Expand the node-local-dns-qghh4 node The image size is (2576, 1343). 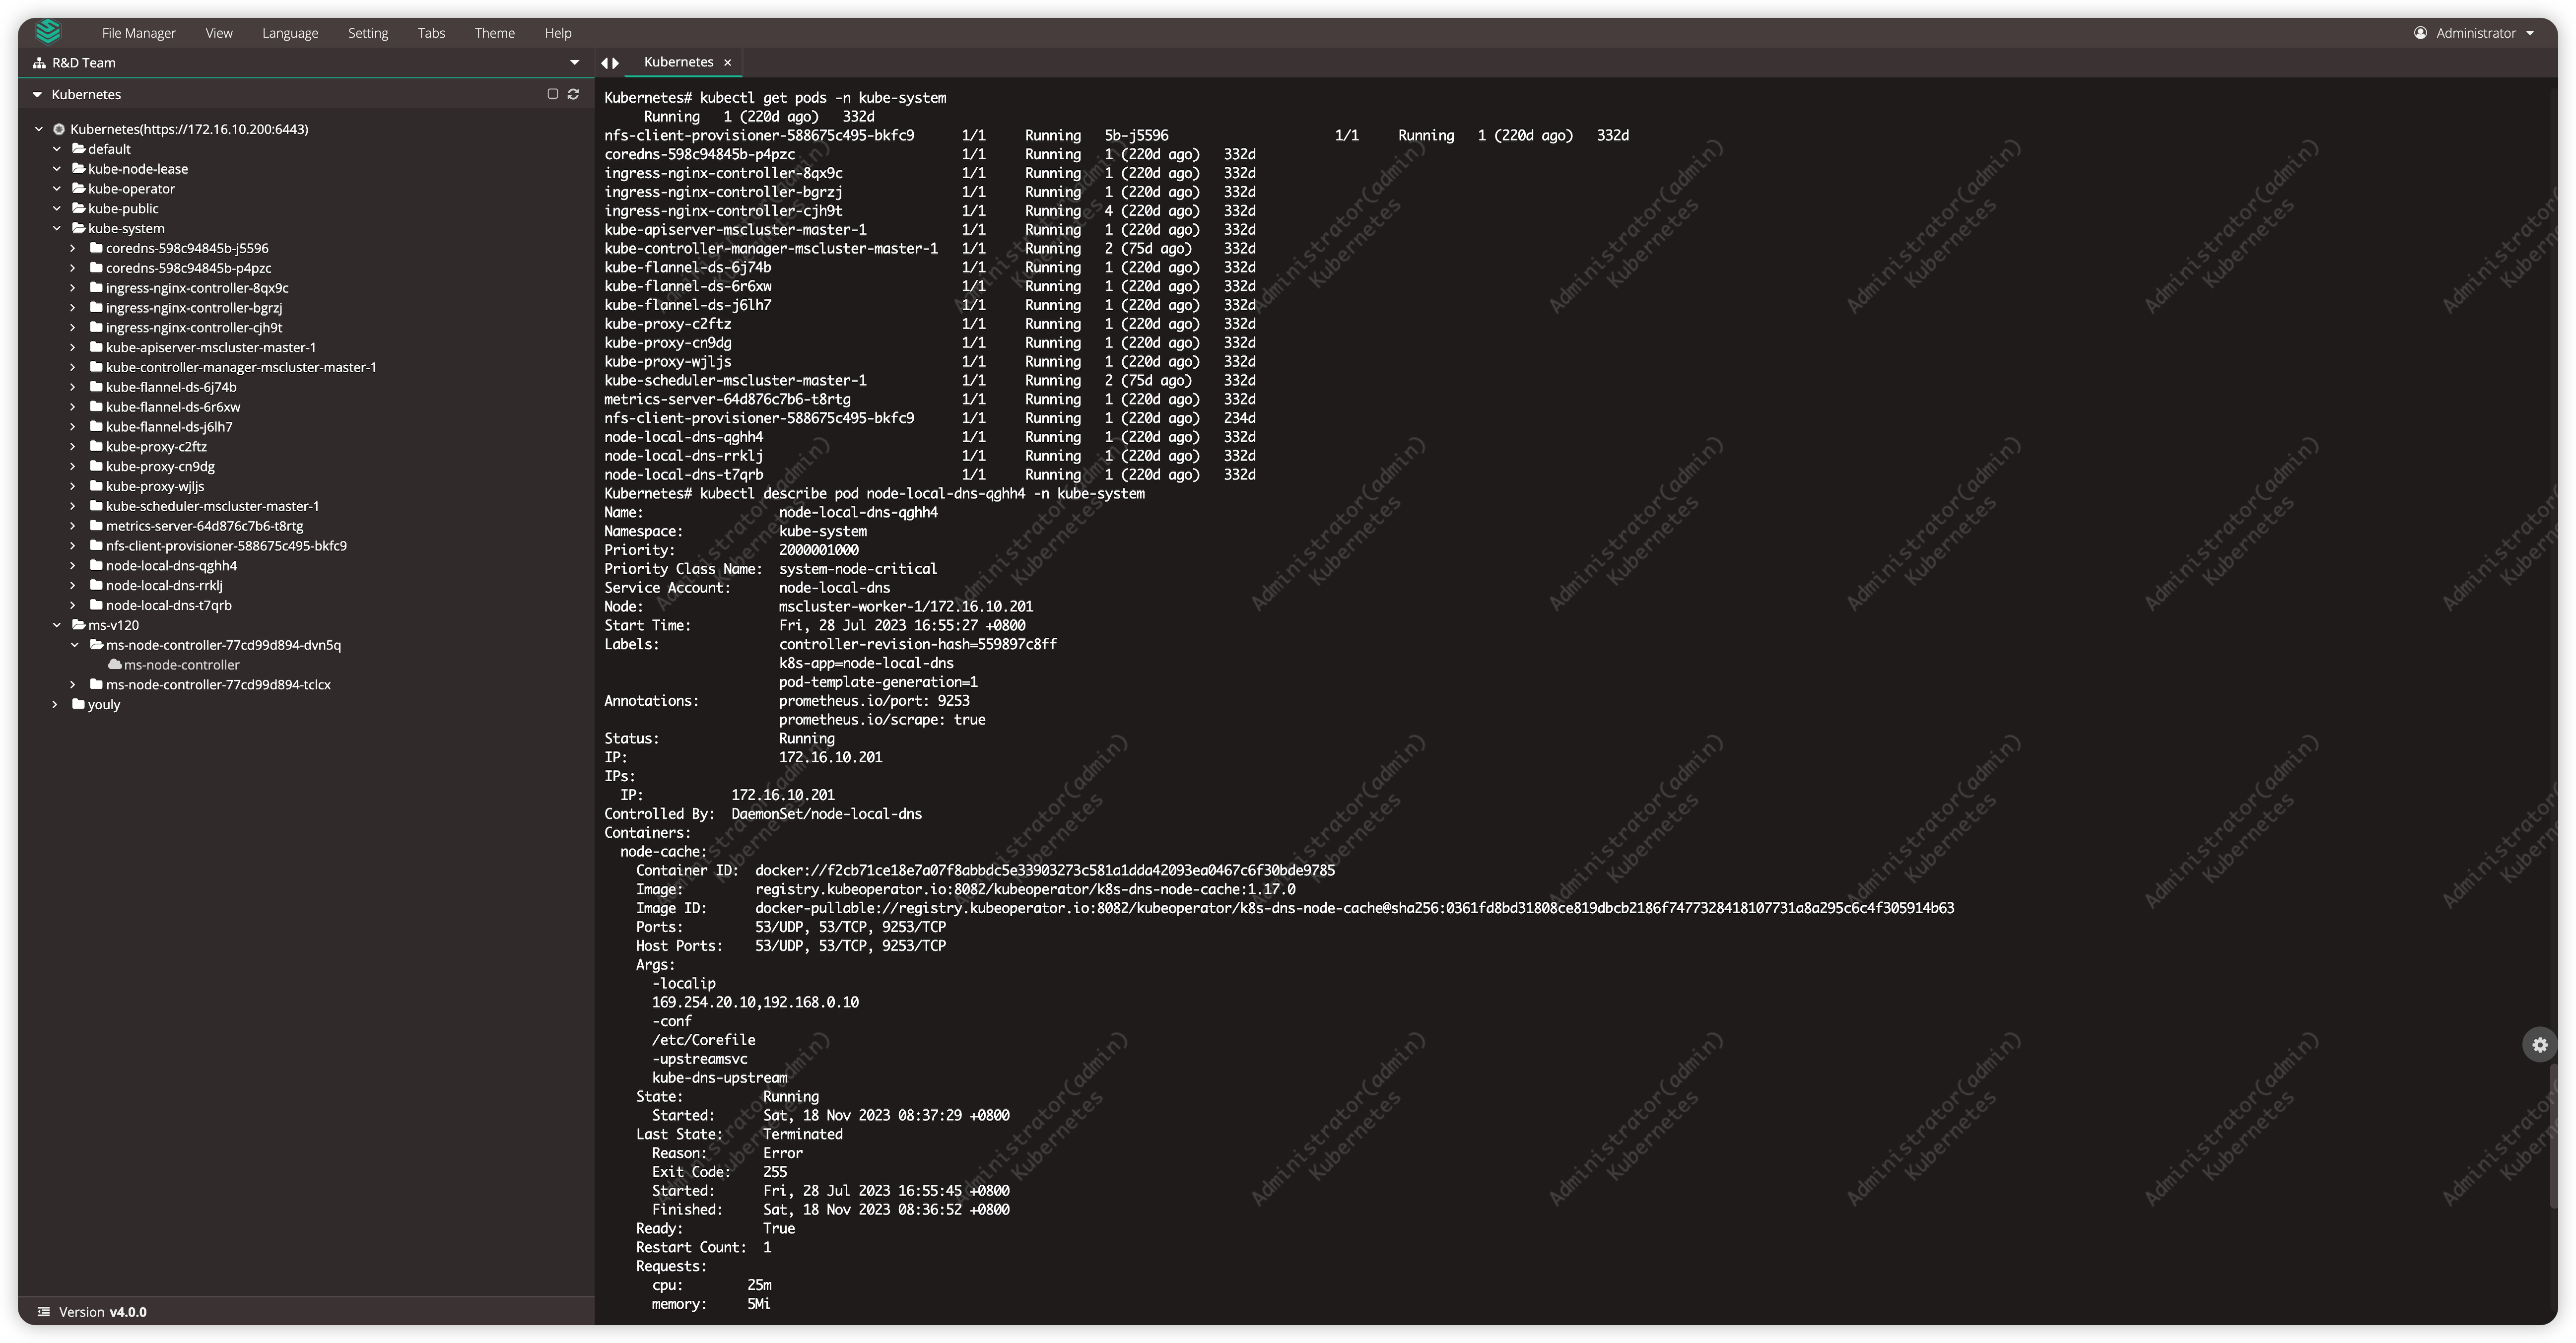click(x=72, y=565)
